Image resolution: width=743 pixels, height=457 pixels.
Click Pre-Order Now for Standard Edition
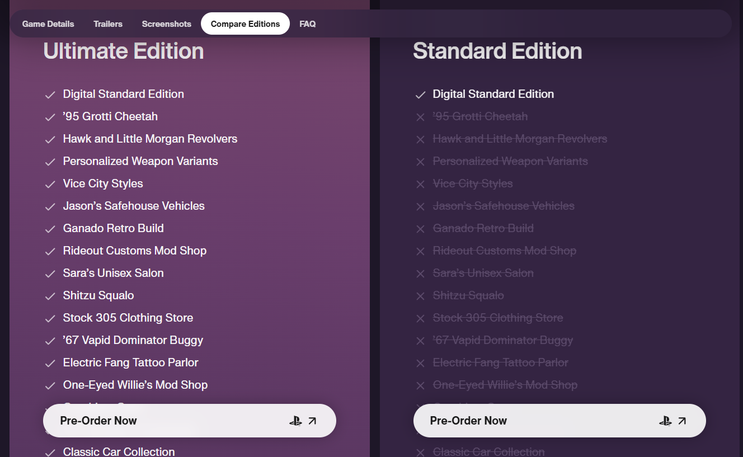(x=559, y=421)
